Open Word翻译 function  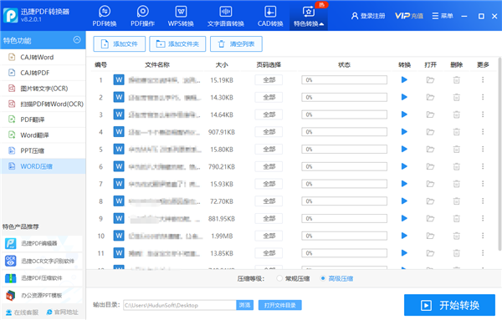point(43,135)
